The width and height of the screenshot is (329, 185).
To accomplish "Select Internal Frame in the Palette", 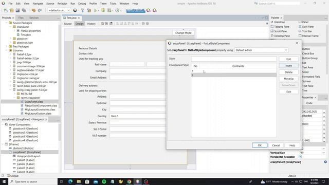I will pyautogui.click(x=308, y=36).
